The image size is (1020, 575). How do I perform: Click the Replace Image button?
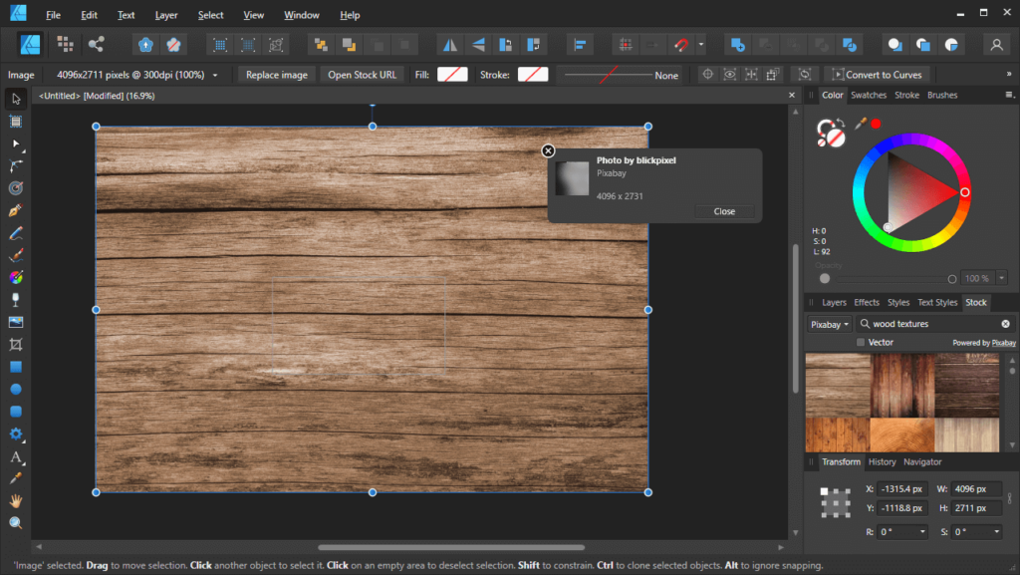click(276, 74)
